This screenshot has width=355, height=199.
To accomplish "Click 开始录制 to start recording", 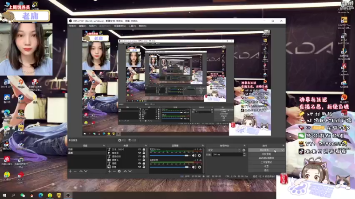I will click(266, 154).
